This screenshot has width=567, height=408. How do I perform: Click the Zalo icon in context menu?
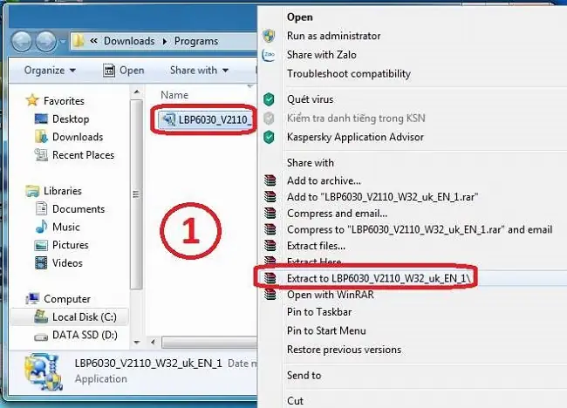269,55
